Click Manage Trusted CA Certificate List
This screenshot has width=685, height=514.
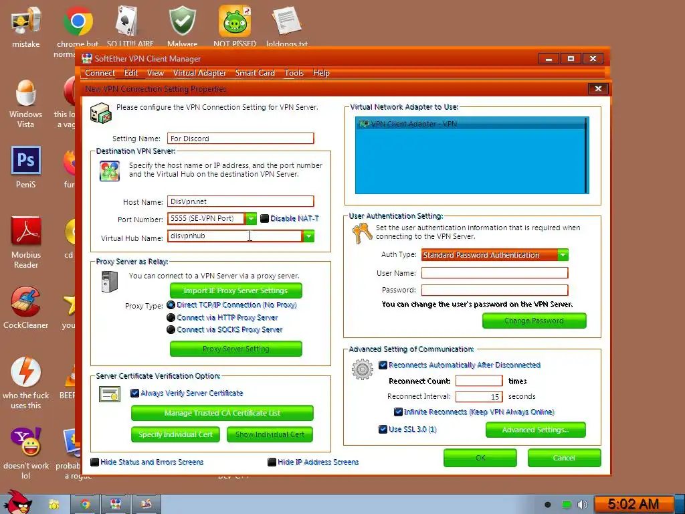click(222, 413)
